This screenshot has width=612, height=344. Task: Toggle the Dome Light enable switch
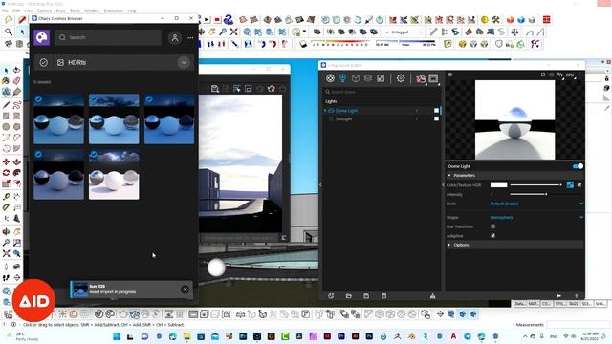[578, 166]
